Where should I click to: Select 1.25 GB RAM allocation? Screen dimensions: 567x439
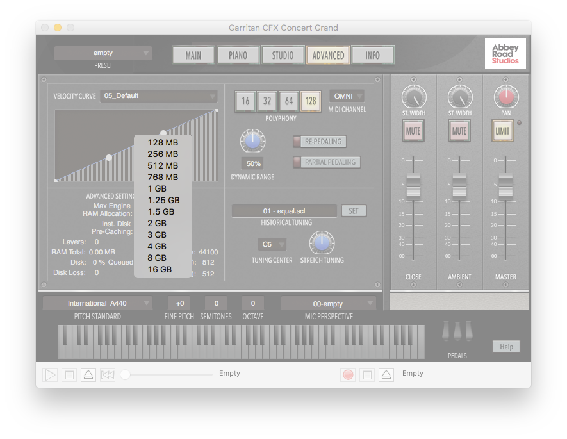pos(163,201)
